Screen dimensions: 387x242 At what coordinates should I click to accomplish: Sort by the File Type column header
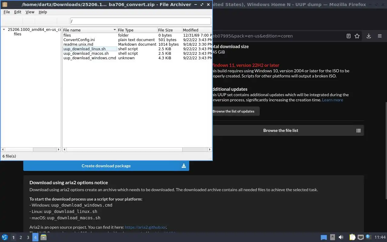(137, 30)
